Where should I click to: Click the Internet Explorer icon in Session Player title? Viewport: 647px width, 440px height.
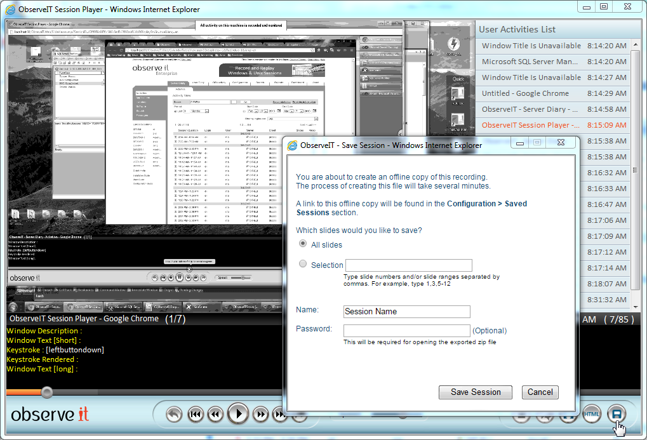point(10,9)
